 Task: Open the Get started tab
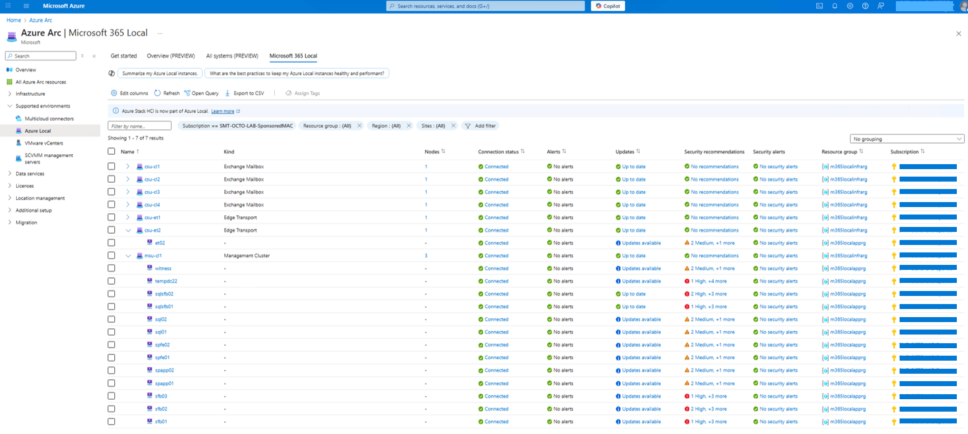click(x=123, y=55)
